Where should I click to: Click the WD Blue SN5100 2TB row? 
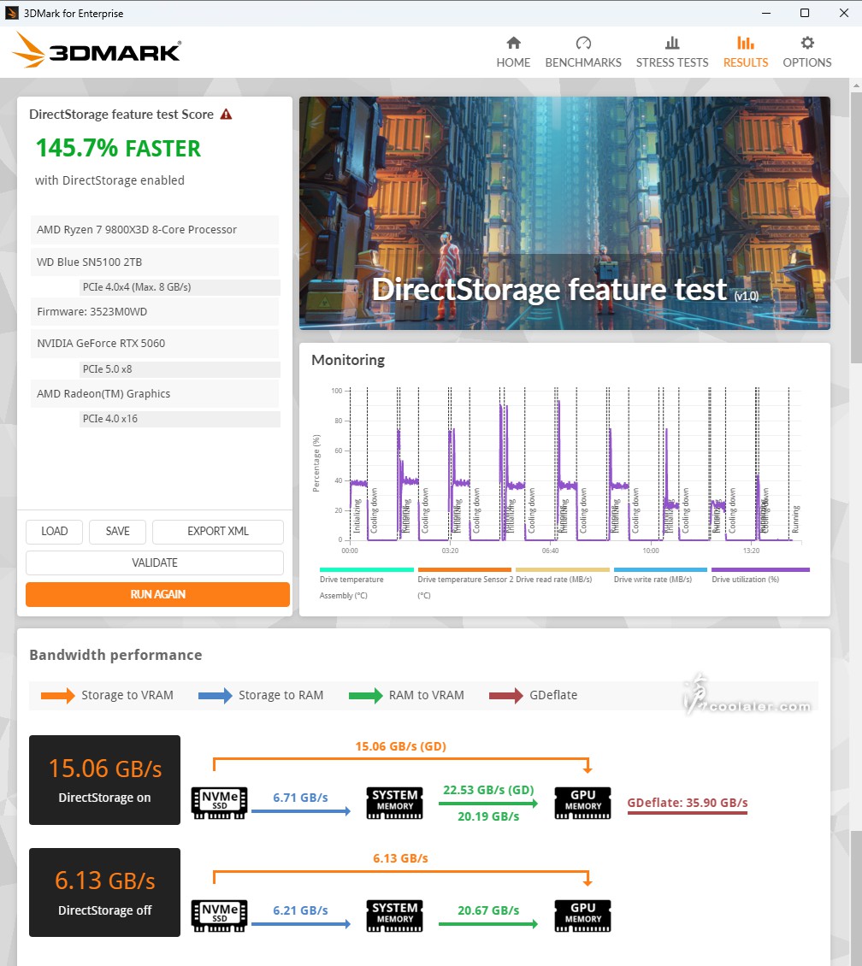point(155,262)
